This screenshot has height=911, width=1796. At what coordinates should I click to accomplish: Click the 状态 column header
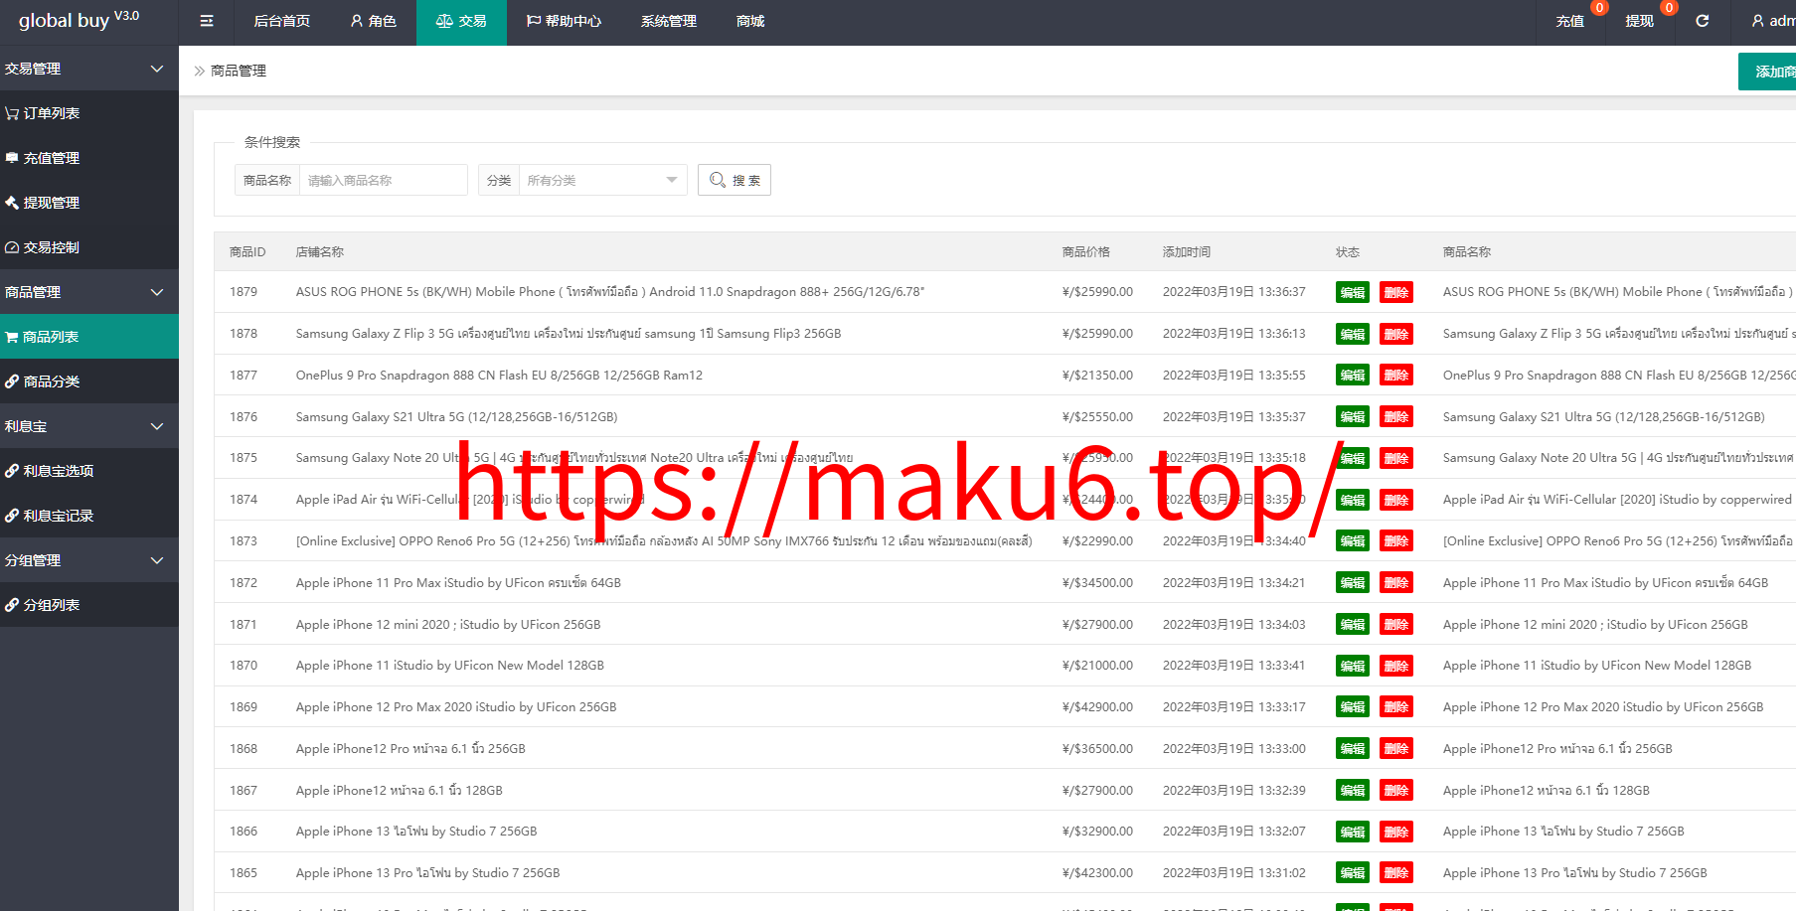coord(1348,252)
